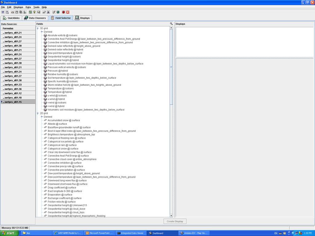
Task: Select the Field Selector tab
Action: point(61,18)
